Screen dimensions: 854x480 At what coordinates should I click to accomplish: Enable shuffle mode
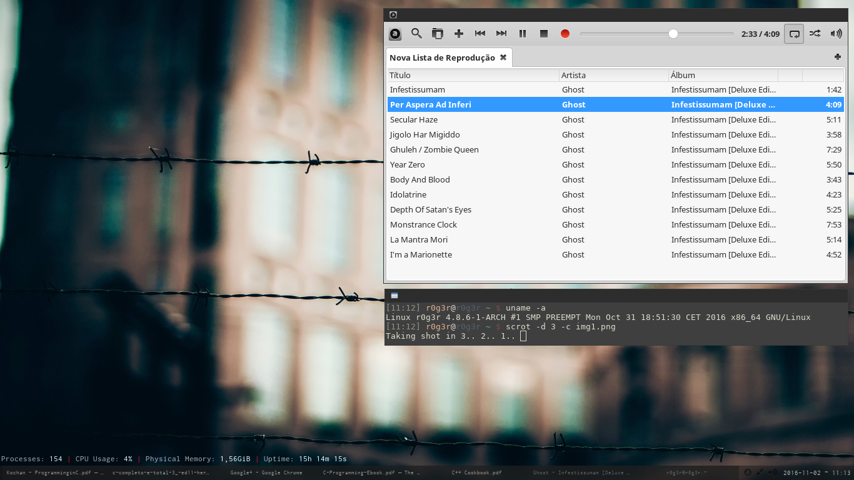815,34
